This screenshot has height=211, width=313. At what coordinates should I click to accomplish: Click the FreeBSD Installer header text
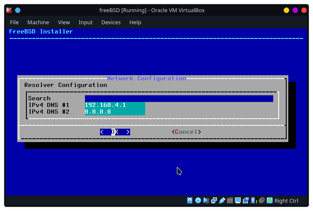[x=41, y=31]
